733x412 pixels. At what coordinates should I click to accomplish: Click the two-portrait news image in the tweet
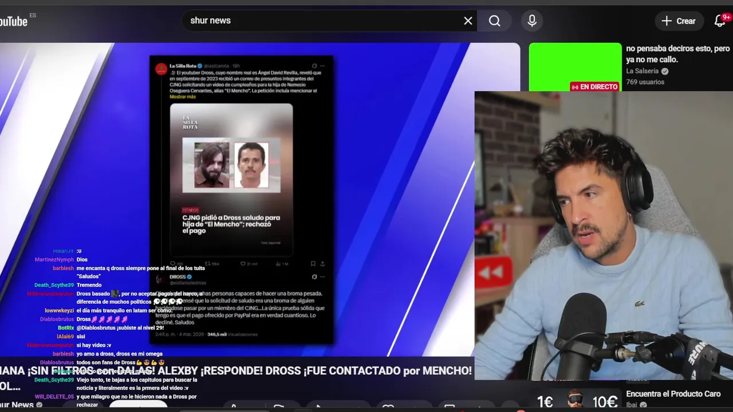tap(231, 165)
